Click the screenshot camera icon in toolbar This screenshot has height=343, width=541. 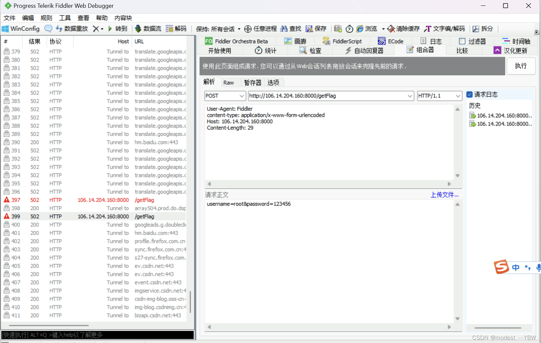click(338, 29)
